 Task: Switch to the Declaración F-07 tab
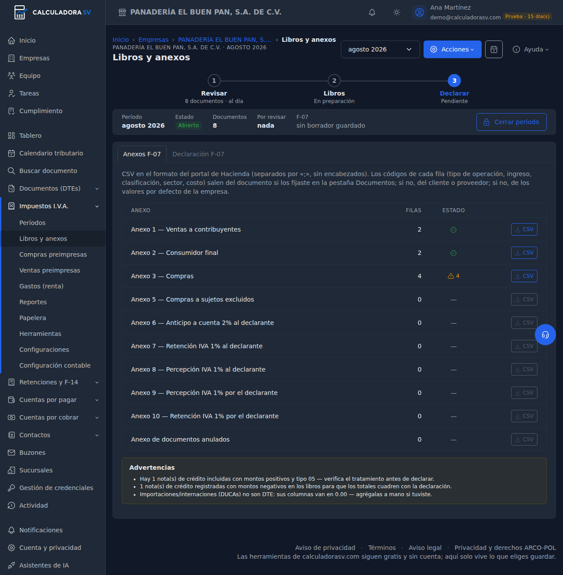tap(198, 154)
